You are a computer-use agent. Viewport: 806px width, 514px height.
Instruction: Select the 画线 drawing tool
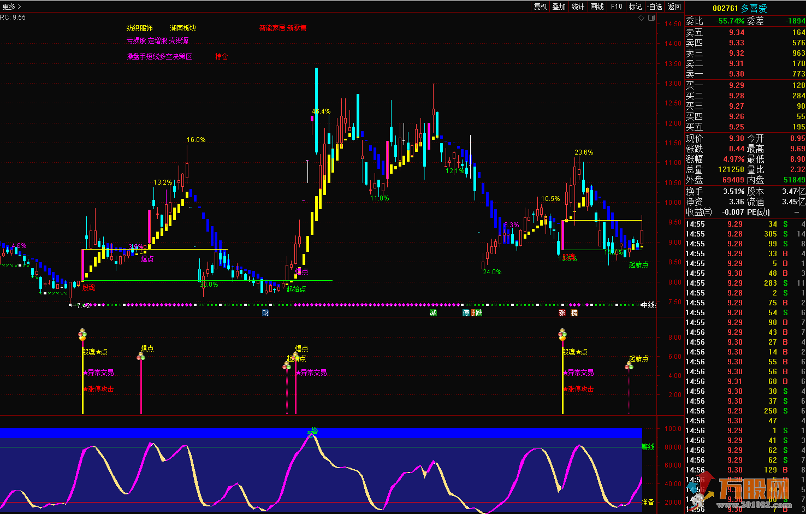tap(597, 7)
